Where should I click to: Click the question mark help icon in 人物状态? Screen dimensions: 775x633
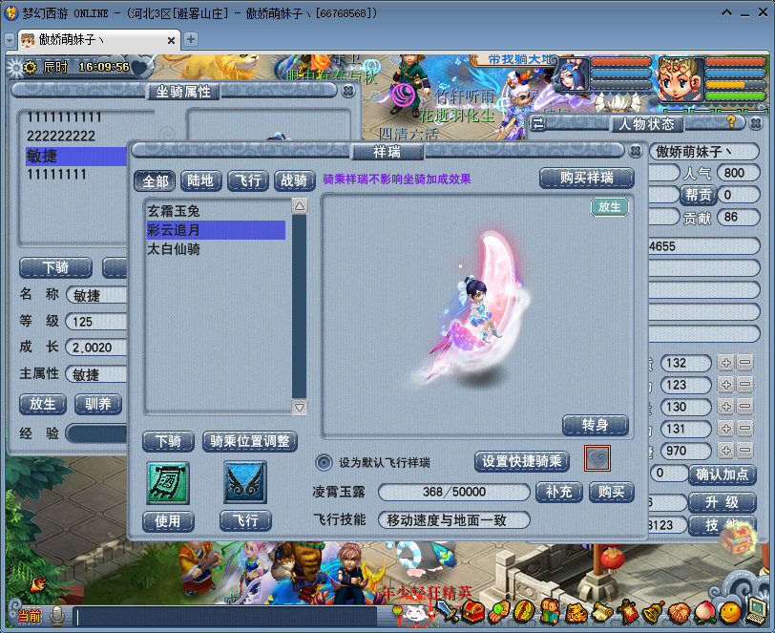(x=731, y=121)
